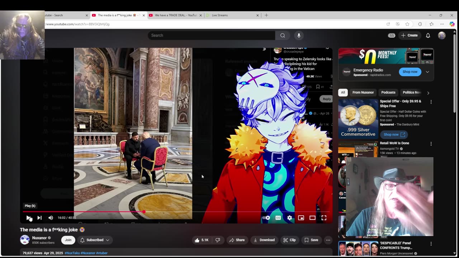Open the Nuxanor channel name link
459x258 pixels.
pos(39,238)
